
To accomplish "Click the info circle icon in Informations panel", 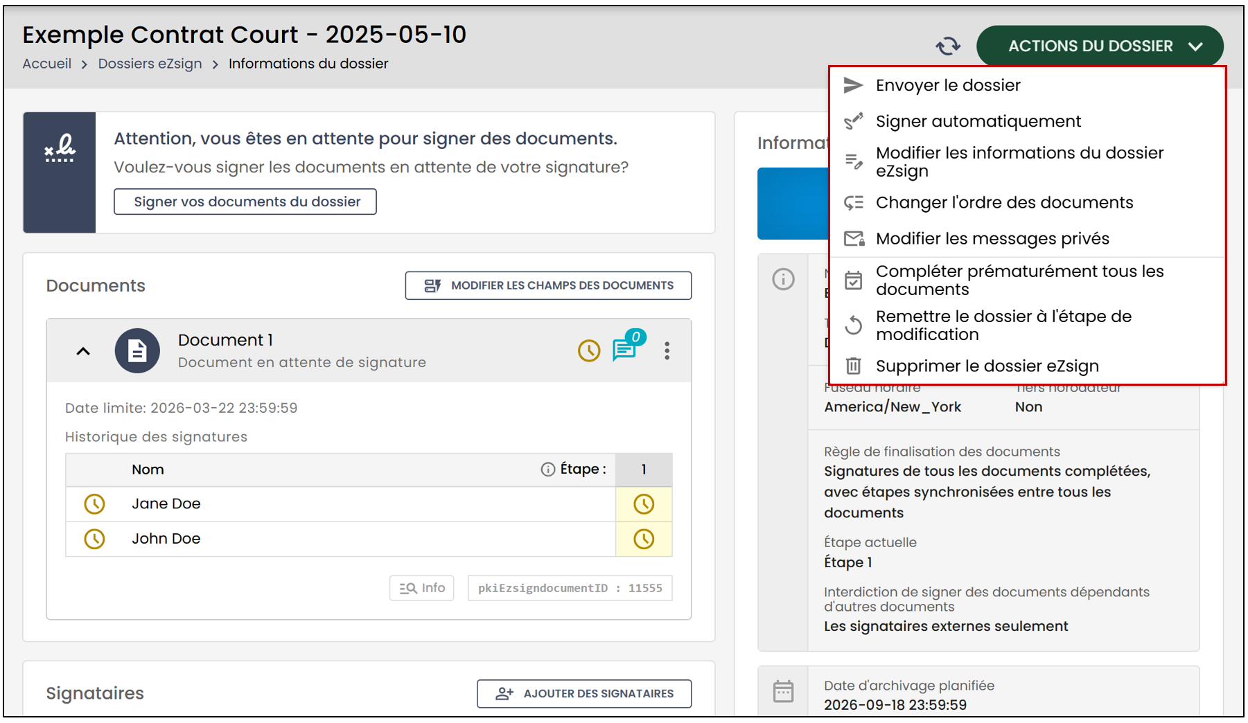I will (783, 280).
